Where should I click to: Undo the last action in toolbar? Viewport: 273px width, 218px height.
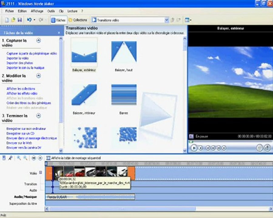click(29, 20)
